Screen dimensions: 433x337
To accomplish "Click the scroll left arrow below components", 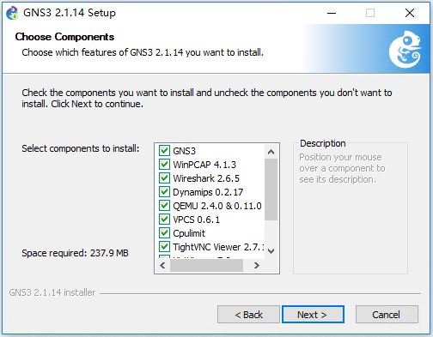I will coord(162,266).
